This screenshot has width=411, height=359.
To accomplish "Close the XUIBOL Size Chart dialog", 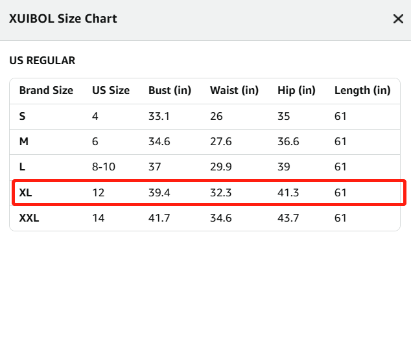I will tap(398, 19).
